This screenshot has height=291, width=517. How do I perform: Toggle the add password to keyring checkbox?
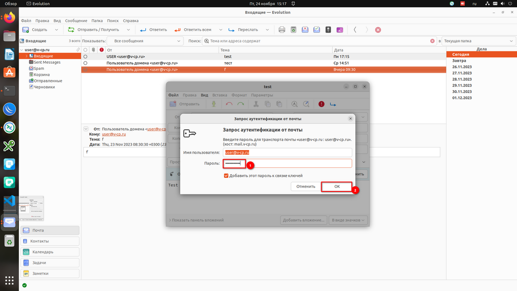click(x=226, y=176)
